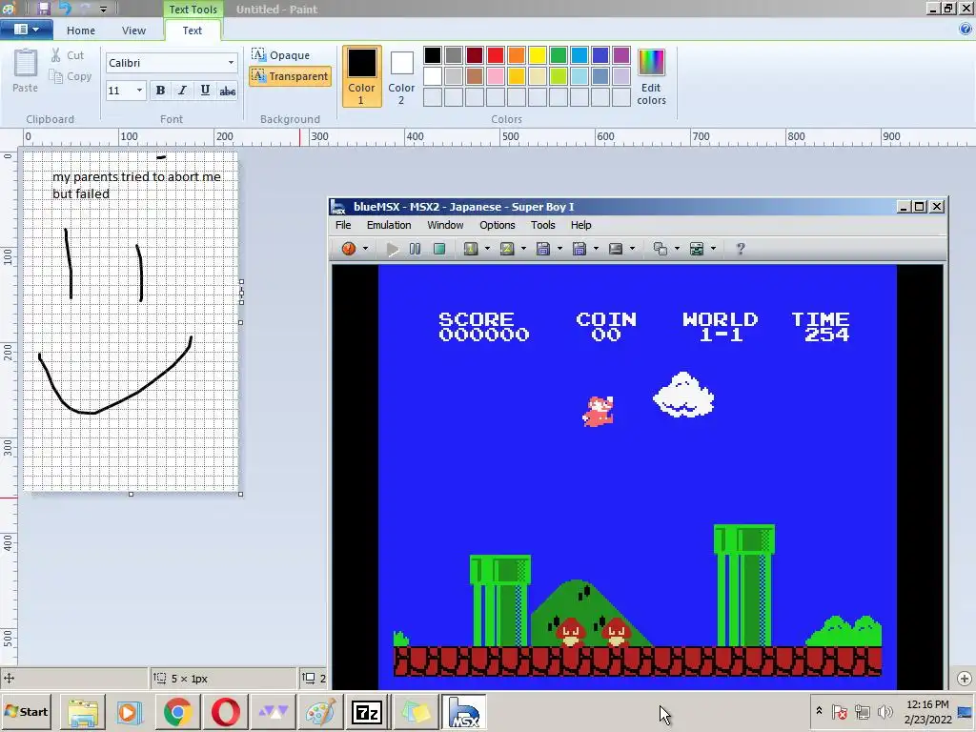Open the Window menu in blueMSX
Viewport: 976px width, 732px height.
point(445,225)
